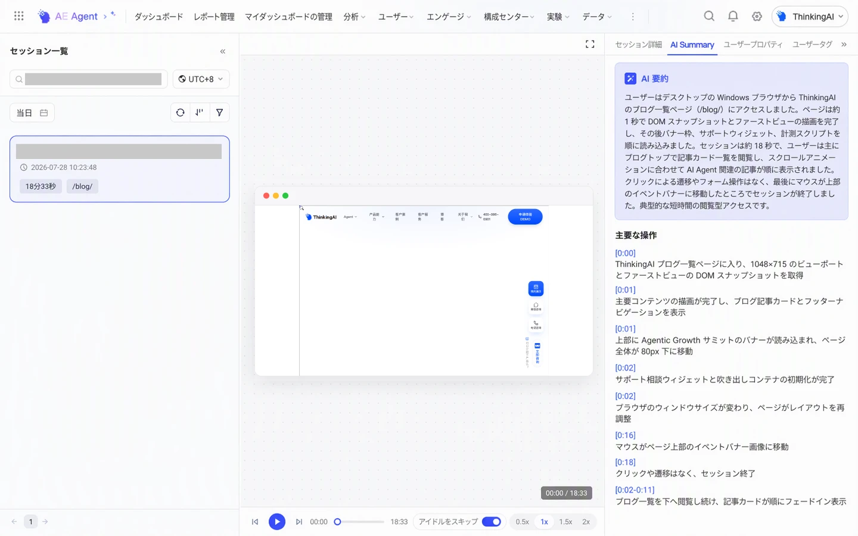
Task: Click the 18分33秒 duration tag
Action: (41, 186)
